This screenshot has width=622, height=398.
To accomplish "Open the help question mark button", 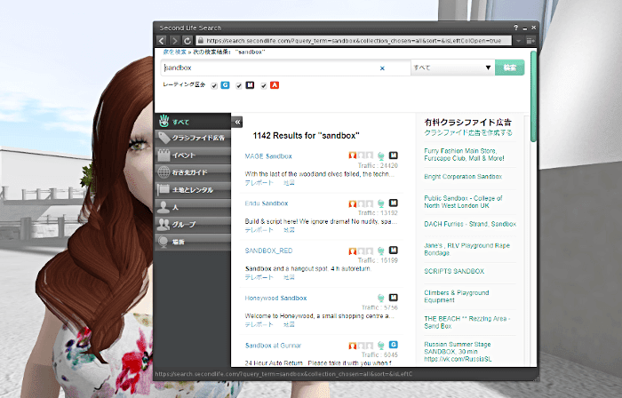I will point(515,28).
